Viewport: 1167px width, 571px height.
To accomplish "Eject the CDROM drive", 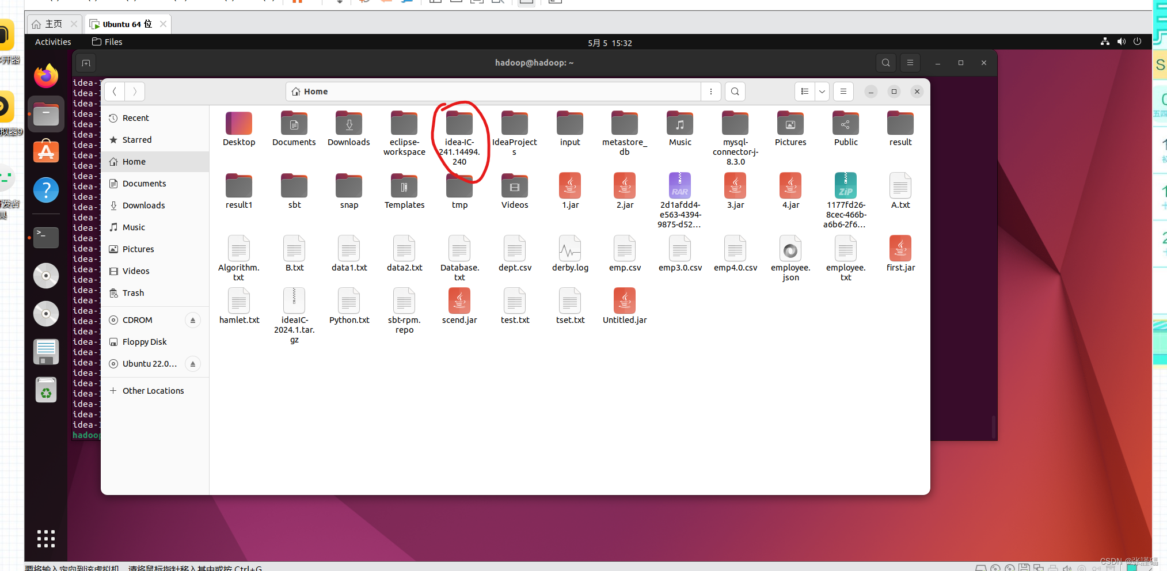I will pos(192,319).
